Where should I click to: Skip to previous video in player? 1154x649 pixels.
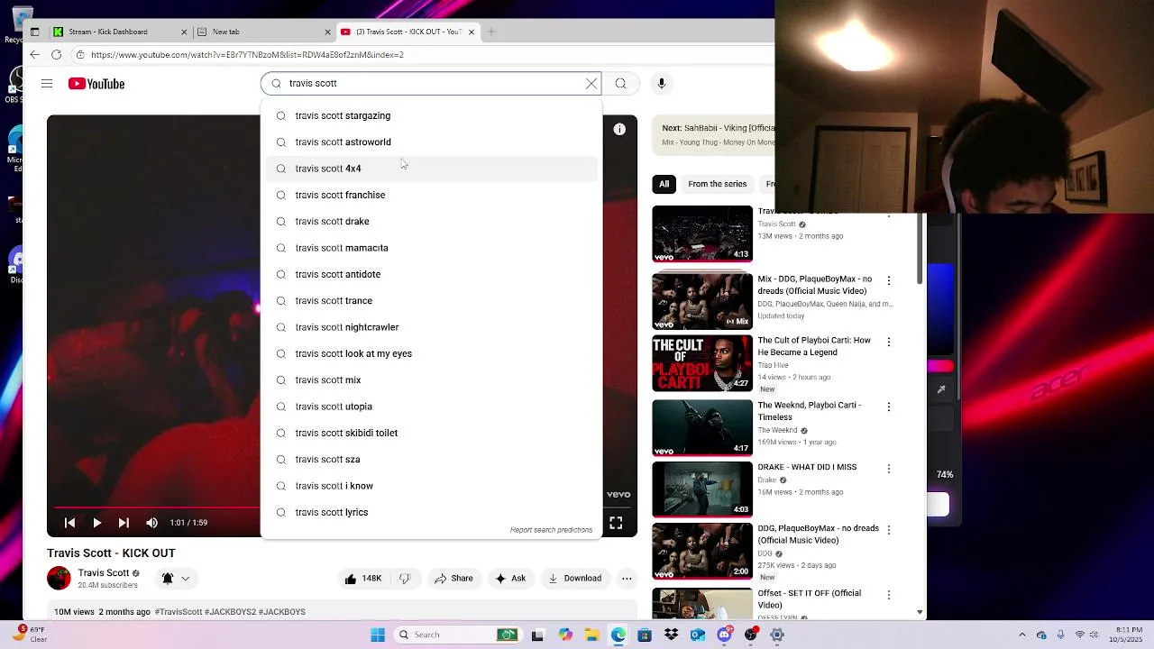pyautogui.click(x=69, y=523)
